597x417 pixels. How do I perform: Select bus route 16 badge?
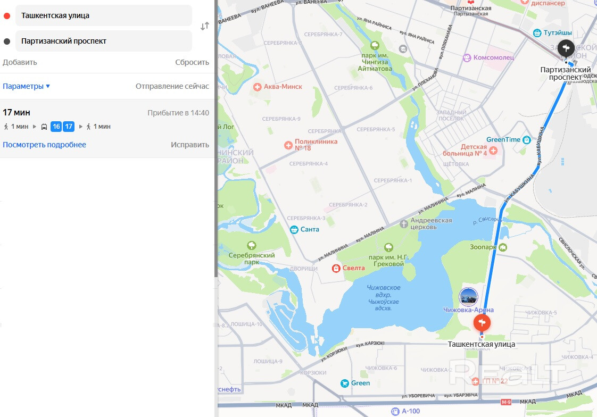[x=56, y=127]
